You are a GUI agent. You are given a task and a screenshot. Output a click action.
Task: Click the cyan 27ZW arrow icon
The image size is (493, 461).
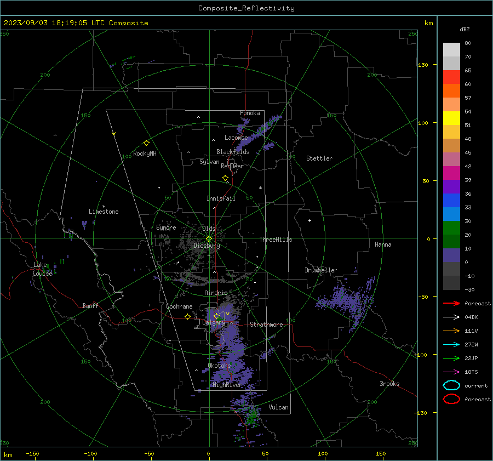pyautogui.click(x=451, y=345)
